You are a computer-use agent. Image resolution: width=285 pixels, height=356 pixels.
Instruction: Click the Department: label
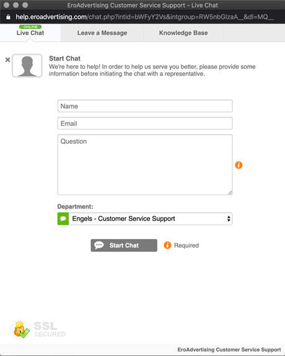tap(75, 207)
